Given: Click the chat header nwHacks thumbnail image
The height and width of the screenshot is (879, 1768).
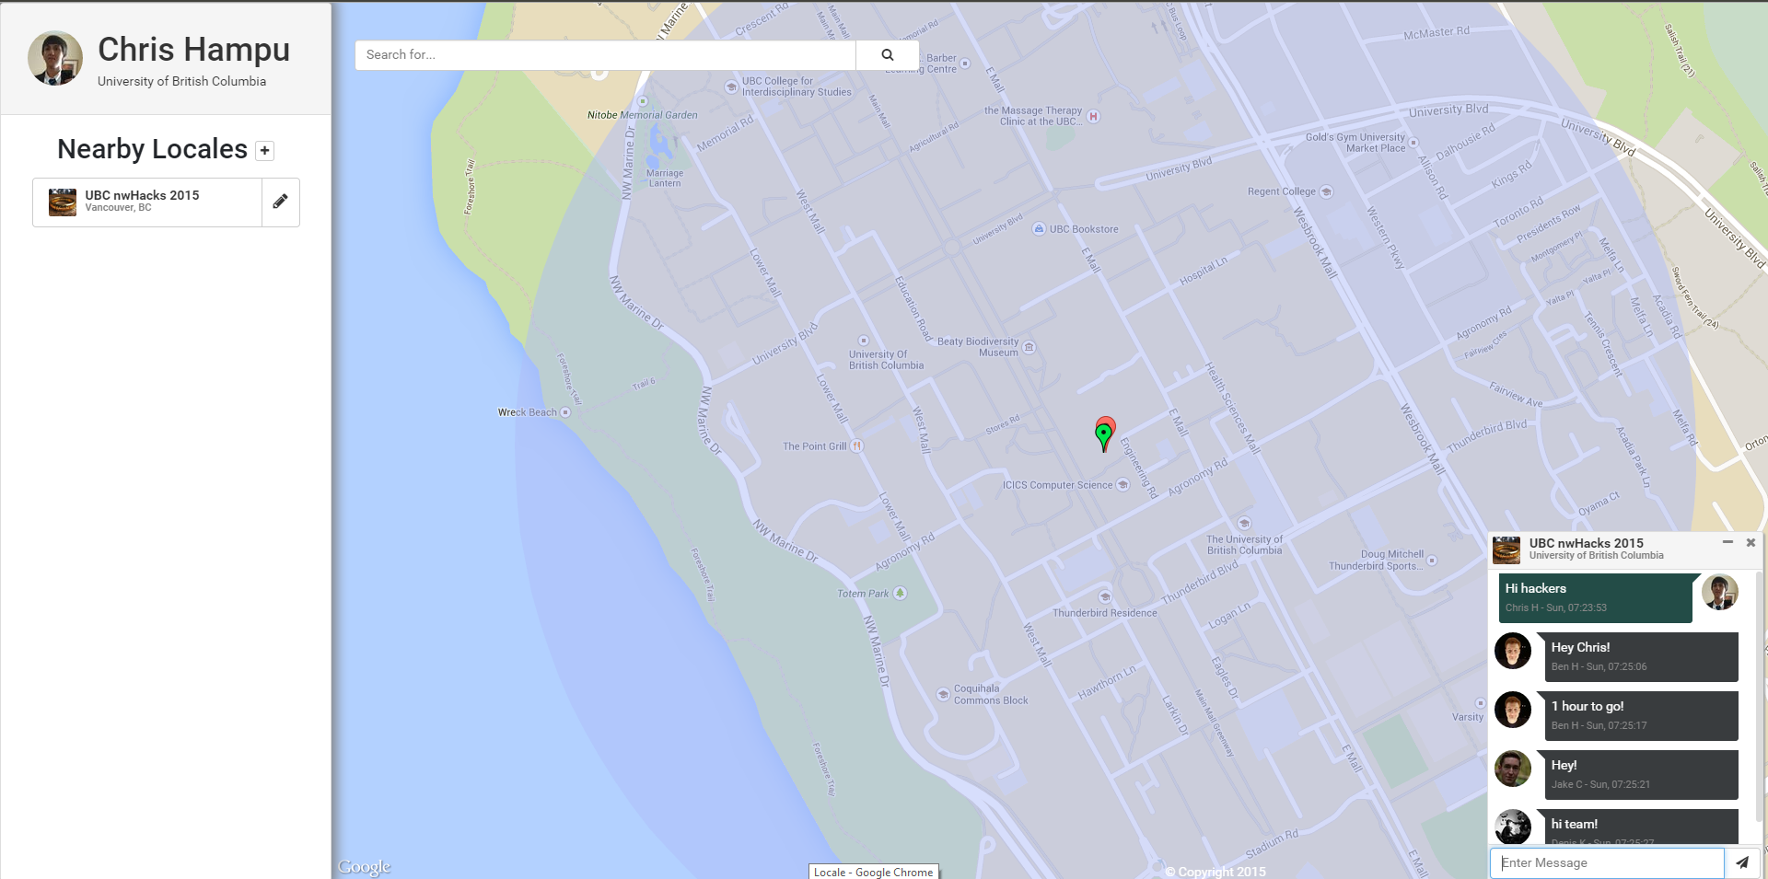Looking at the screenshot, I should [x=1506, y=549].
